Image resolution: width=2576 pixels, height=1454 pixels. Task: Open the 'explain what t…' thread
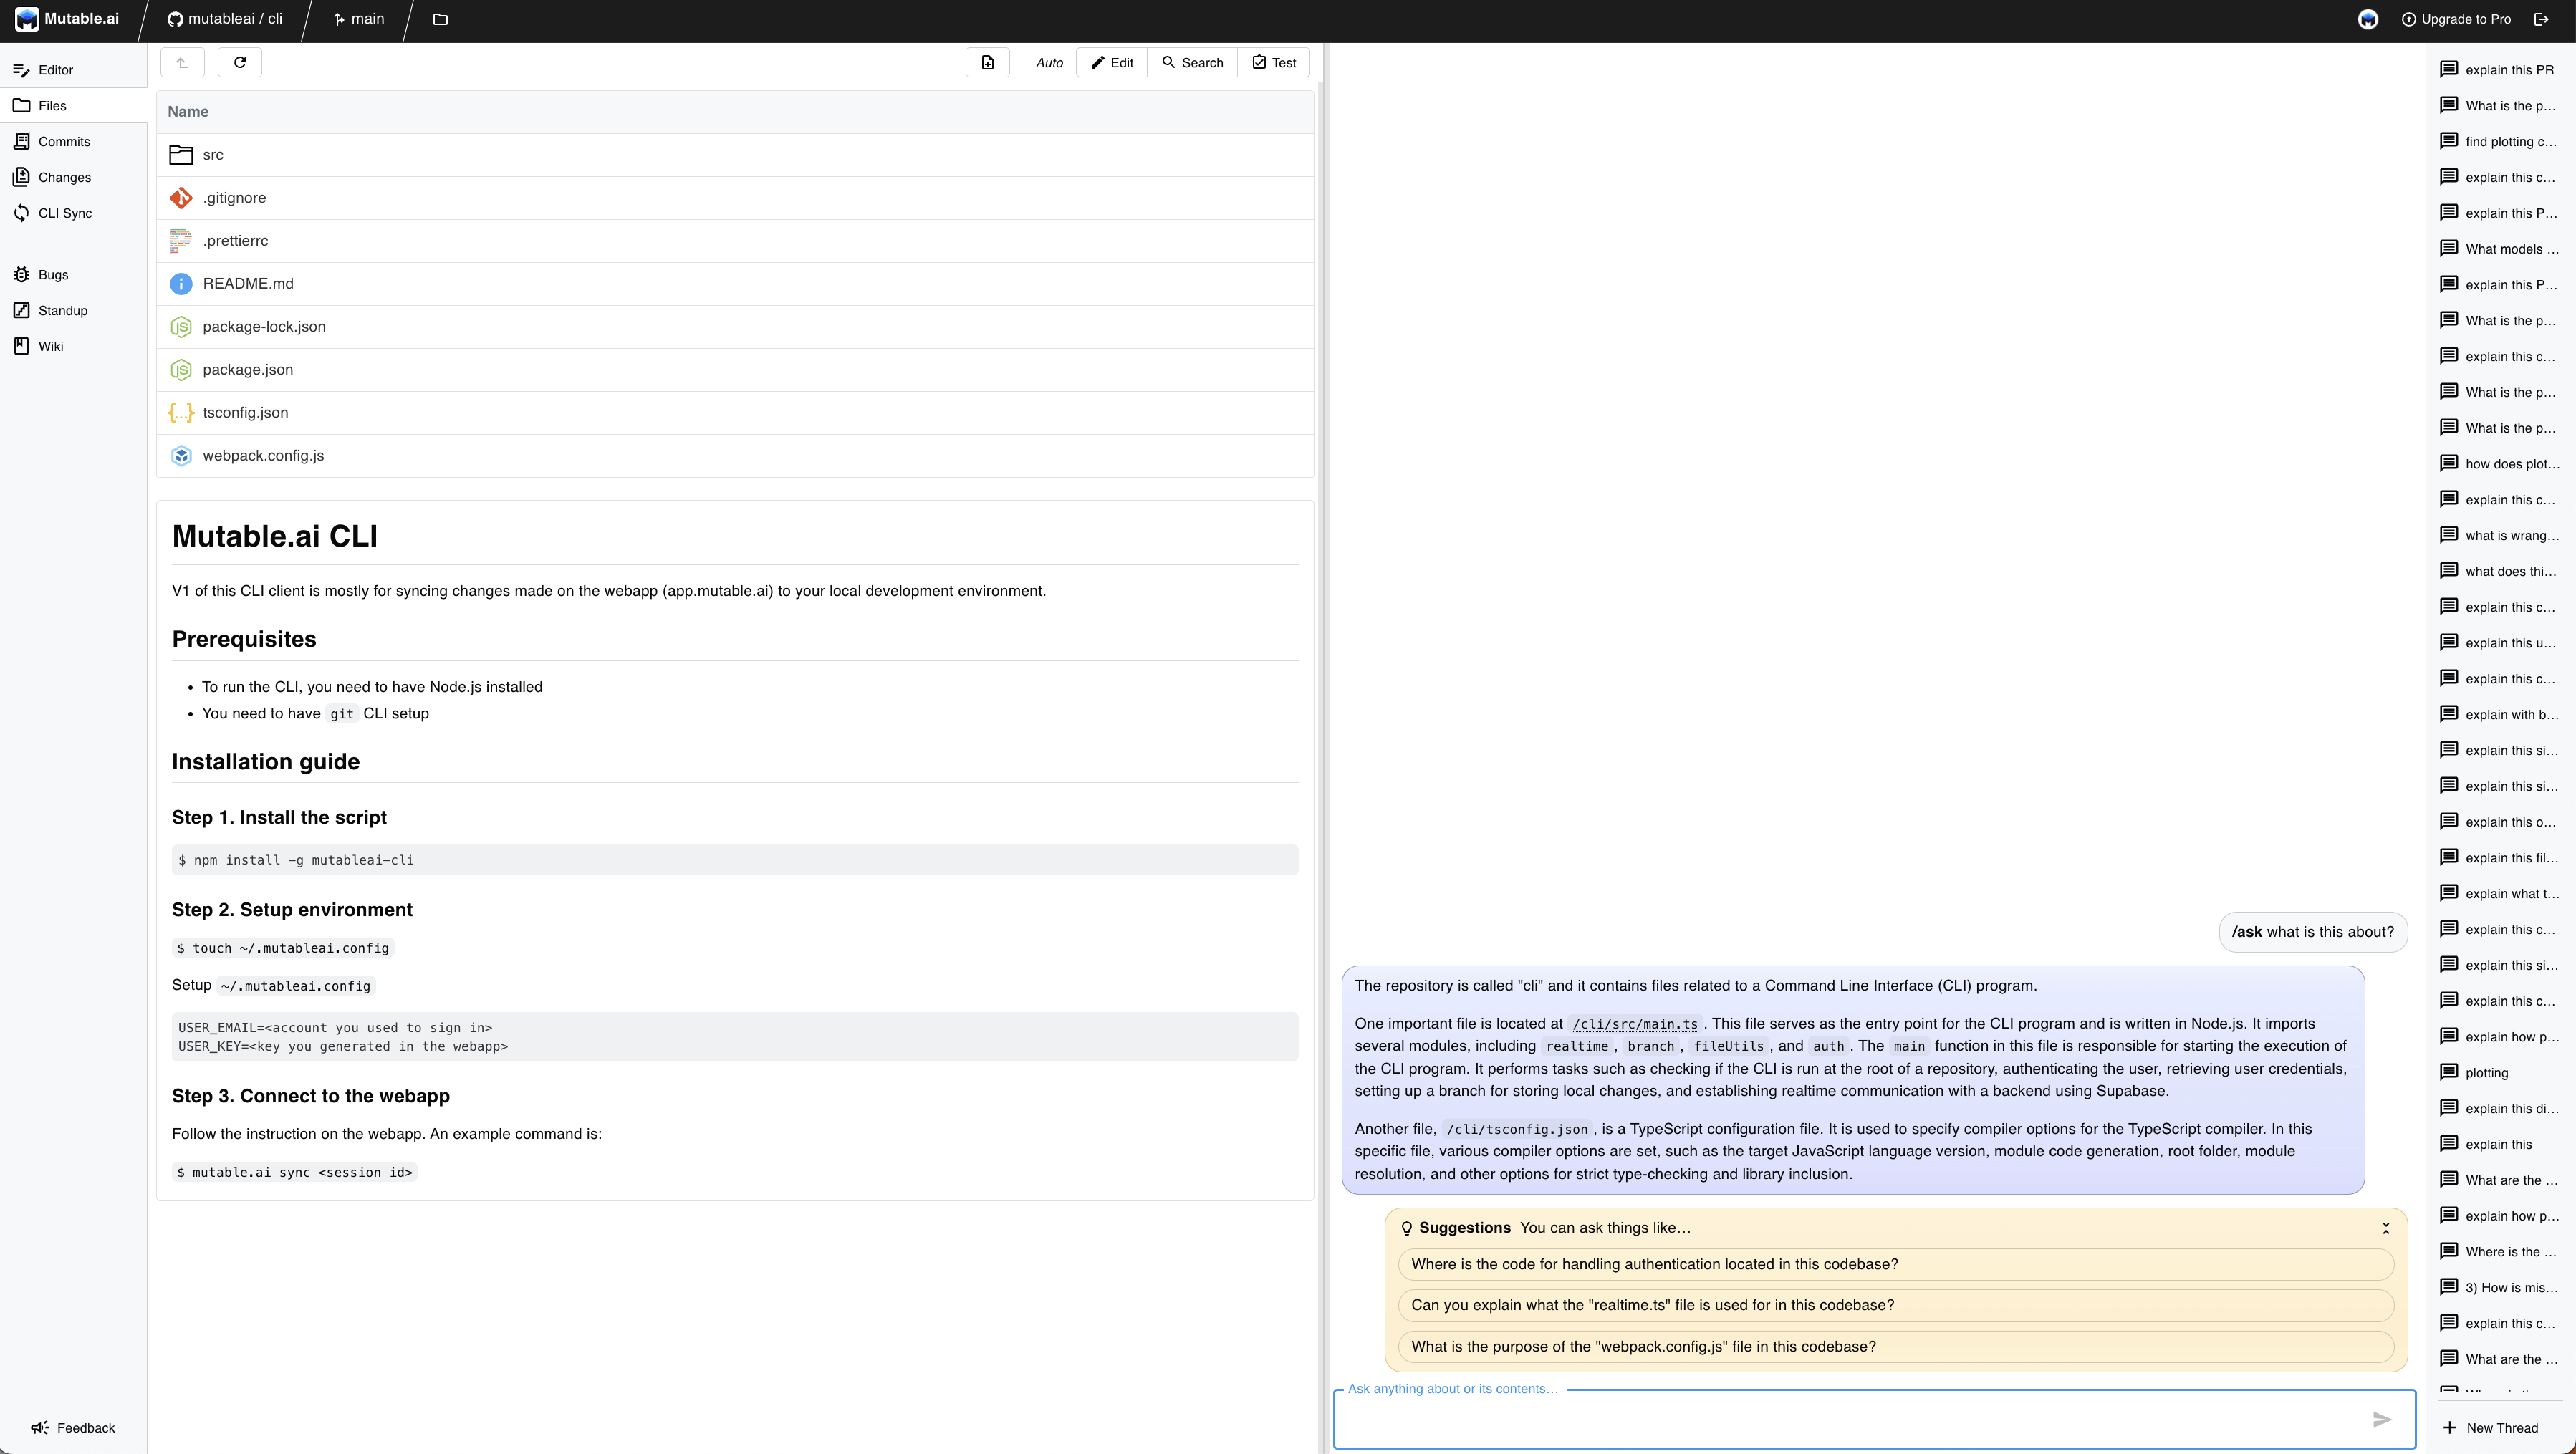[2499, 894]
